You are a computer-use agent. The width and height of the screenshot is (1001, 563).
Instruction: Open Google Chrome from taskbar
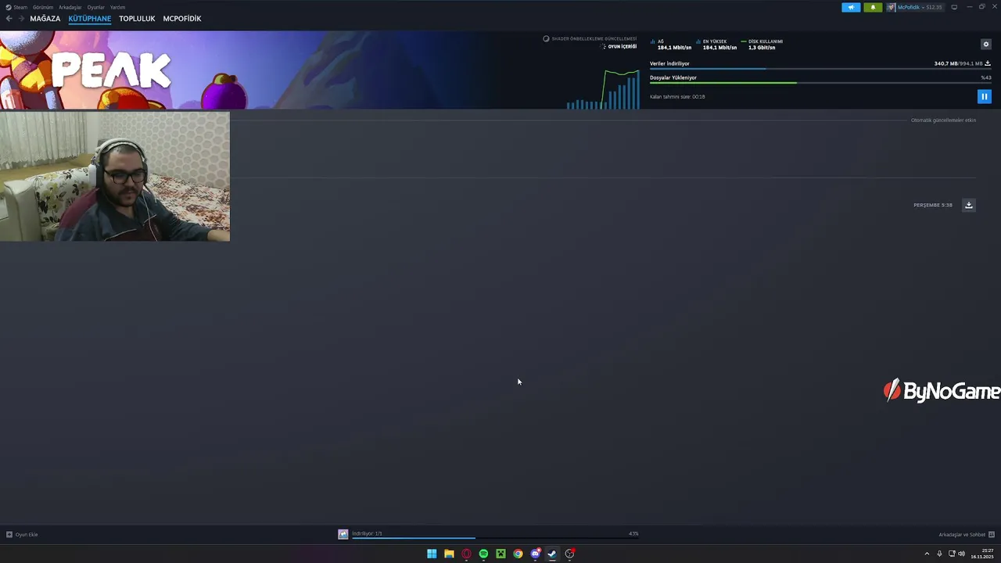coord(518,554)
